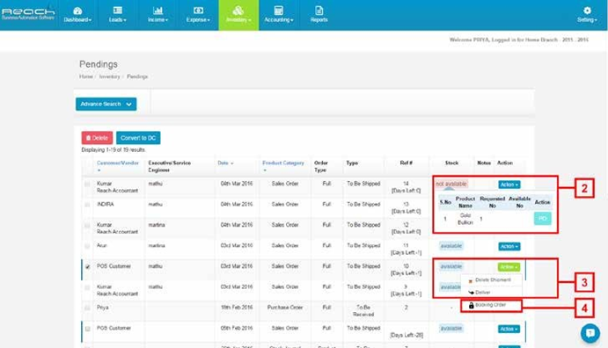
Task: Select checkbox for INDIRA row
Action: [x=87, y=205]
